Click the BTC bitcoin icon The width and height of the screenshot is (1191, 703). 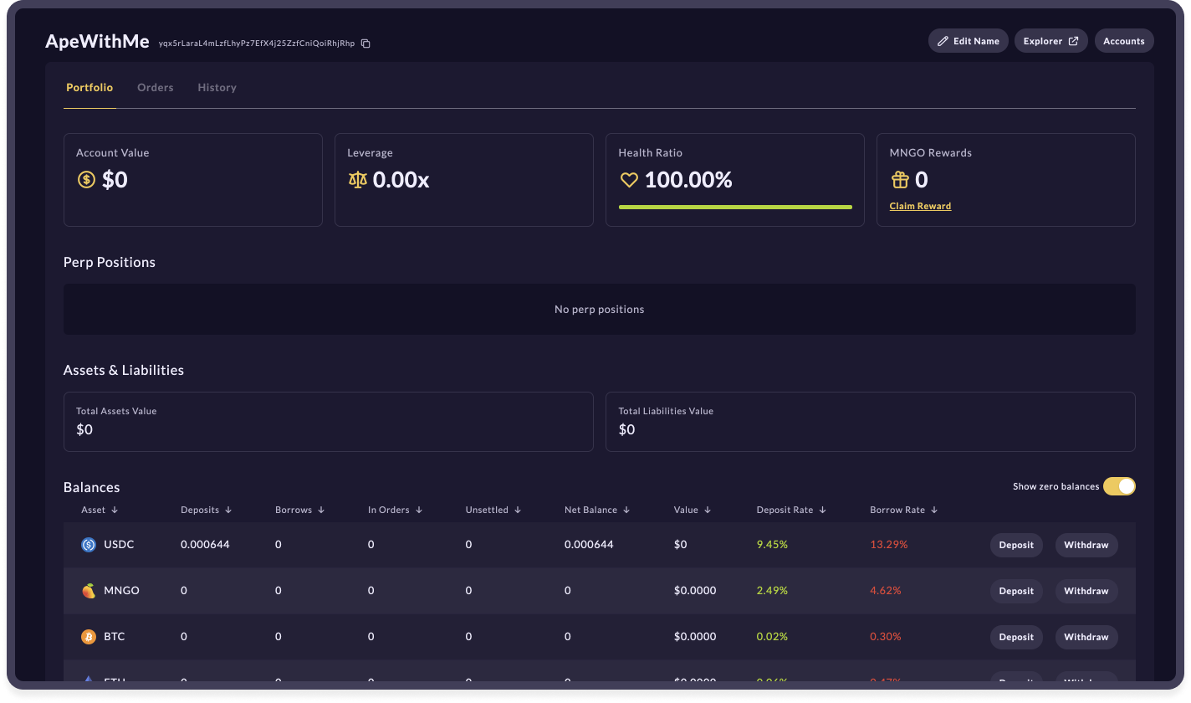(89, 637)
